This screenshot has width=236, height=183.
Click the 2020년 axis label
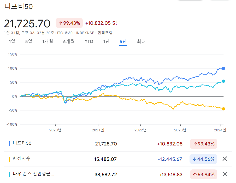pyautogui.click(x=55, y=130)
